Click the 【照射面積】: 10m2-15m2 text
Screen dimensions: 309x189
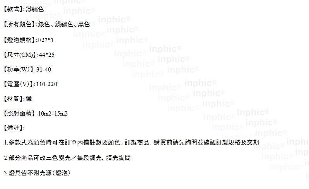36,113
